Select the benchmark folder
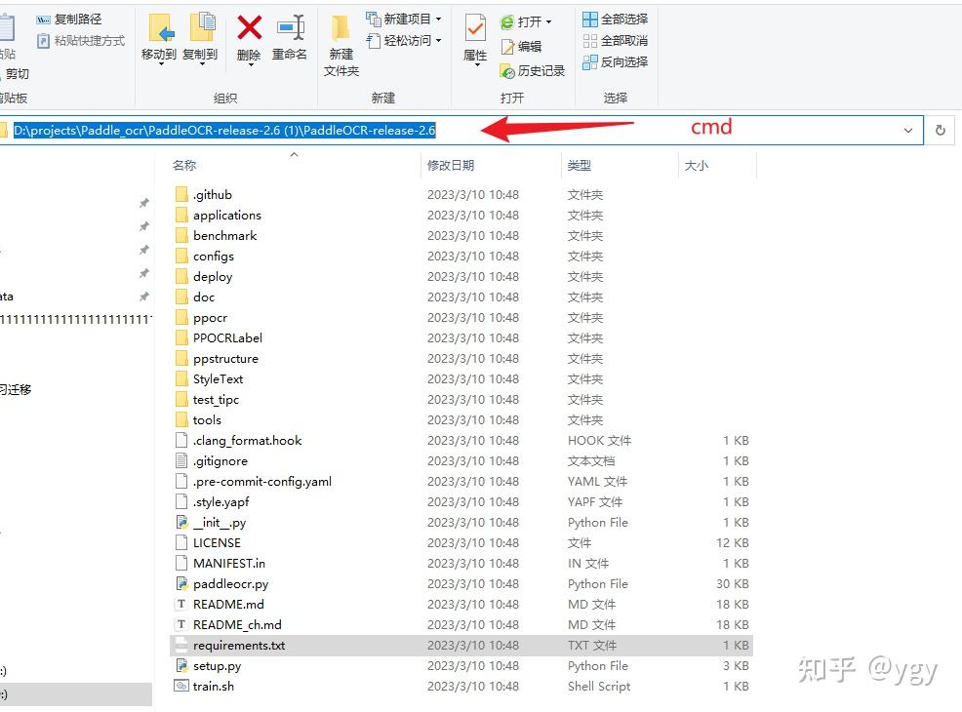 click(224, 235)
